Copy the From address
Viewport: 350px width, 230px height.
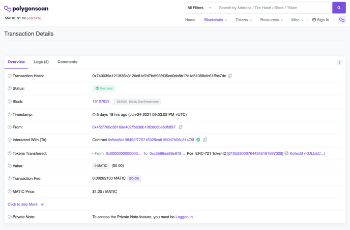(x=181, y=127)
